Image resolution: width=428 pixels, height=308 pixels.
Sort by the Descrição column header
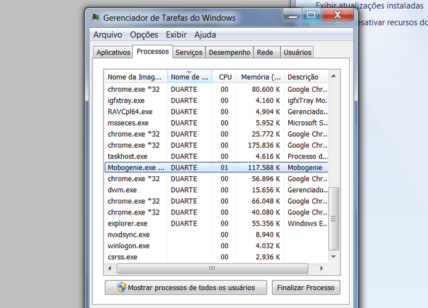306,77
